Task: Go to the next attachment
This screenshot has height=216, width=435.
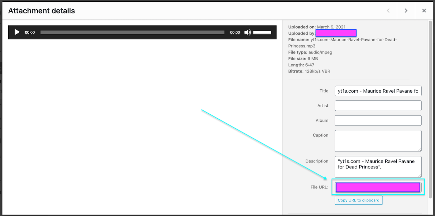Action: (406, 10)
